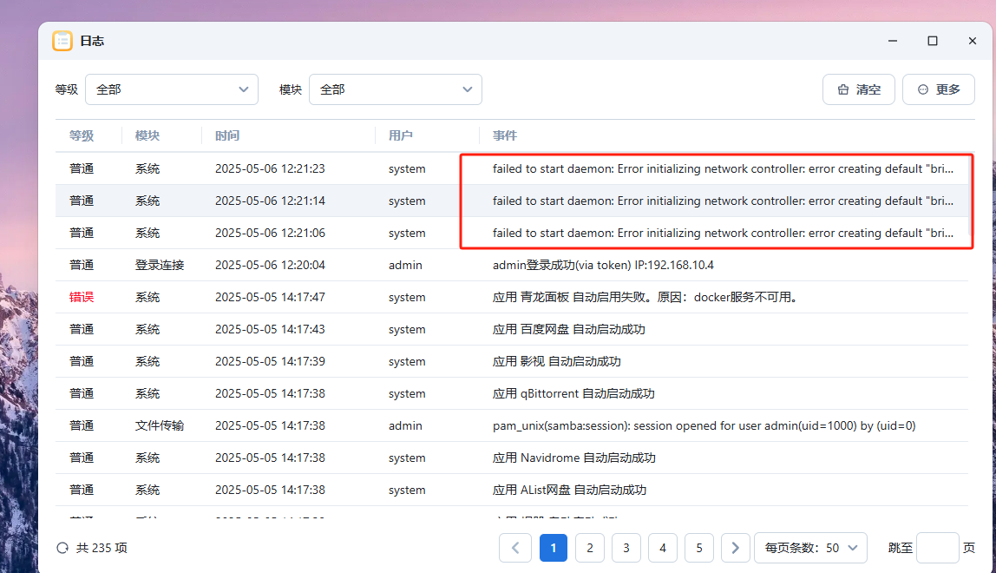The height and width of the screenshot is (573, 996).
Task: Select the admin登录成功 log entry
Action: [x=512, y=265]
